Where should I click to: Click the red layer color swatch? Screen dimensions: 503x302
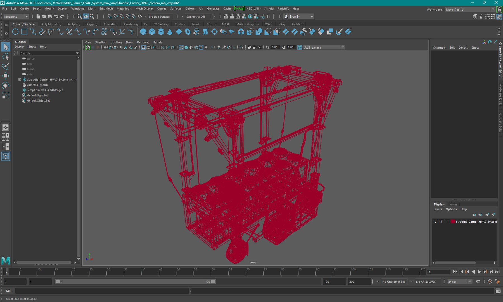[x=453, y=221]
